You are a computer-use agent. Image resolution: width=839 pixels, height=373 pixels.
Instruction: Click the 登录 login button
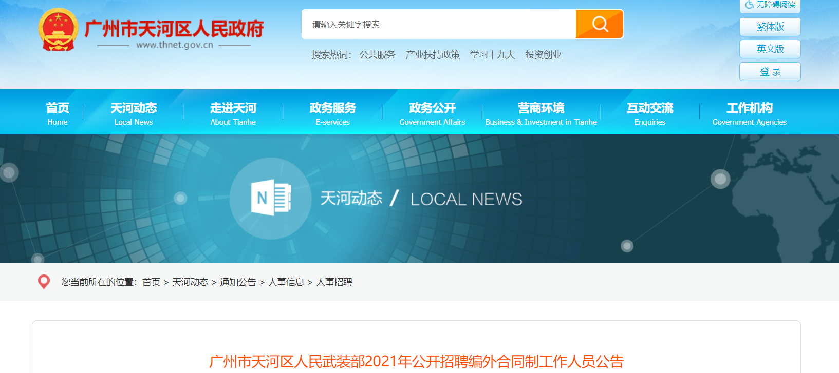(770, 72)
